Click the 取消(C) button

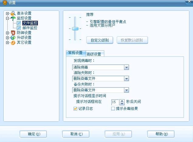coord(76,134)
